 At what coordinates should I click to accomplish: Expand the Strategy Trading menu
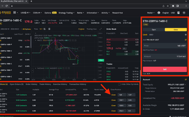pos(66,13)
